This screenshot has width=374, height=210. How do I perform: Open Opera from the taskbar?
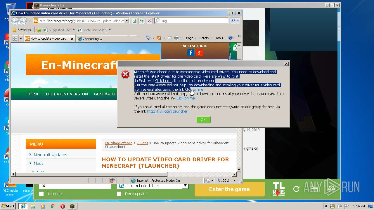coord(63,206)
